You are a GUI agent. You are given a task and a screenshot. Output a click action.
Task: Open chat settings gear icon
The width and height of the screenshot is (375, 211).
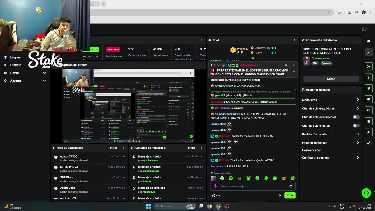pos(280,195)
